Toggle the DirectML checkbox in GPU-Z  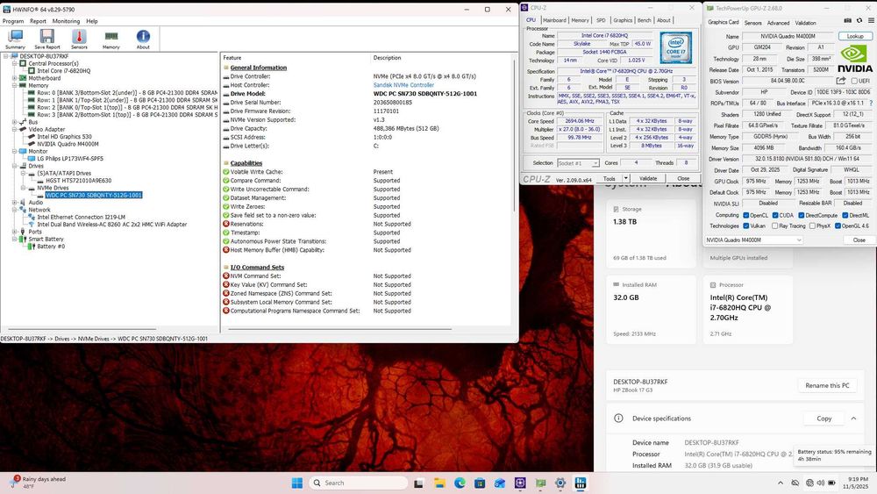845,215
